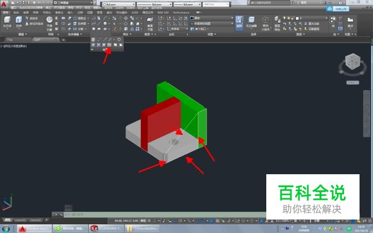Add a new drawing tab with plus button
373x233 pixels.
63,40
